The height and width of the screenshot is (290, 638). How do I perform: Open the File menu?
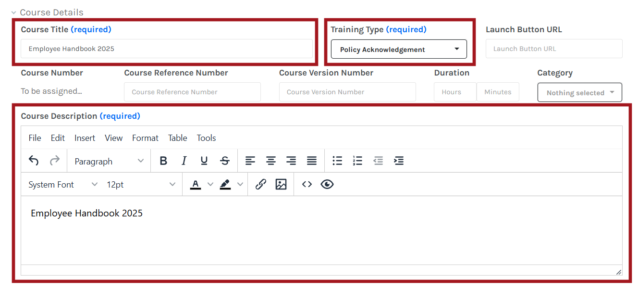click(x=35, y=138)
